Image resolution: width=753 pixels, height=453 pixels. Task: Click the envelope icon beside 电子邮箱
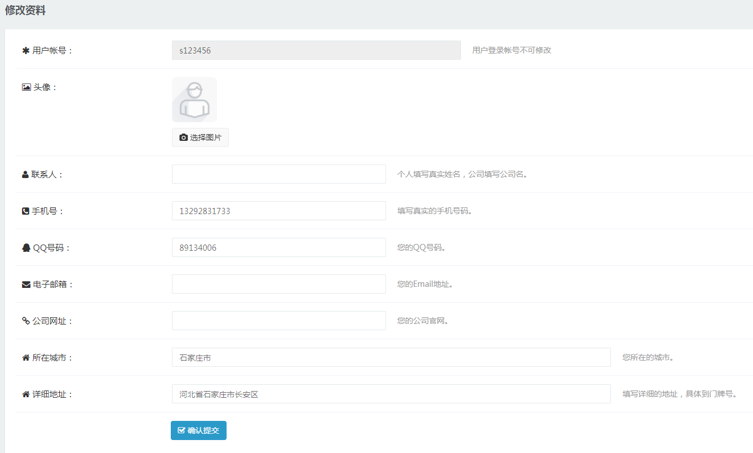coord(26,285)
